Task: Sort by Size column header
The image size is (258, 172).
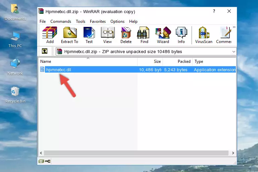Action: point(150,61)
